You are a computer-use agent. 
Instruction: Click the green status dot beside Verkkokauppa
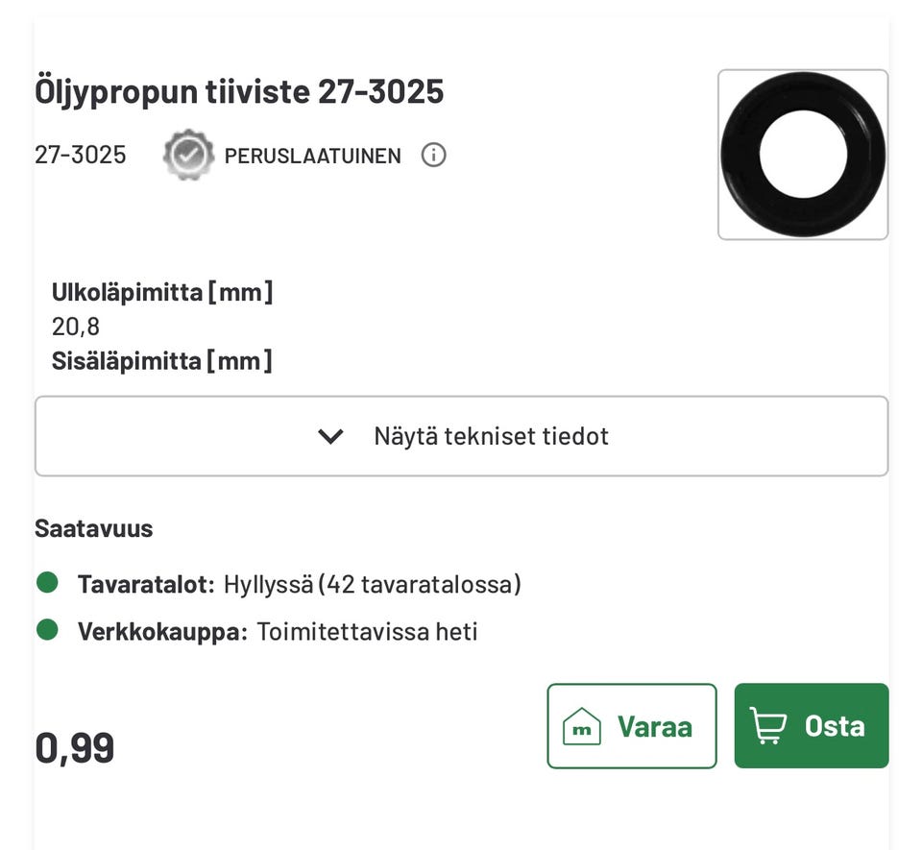[x=47, y=631]
